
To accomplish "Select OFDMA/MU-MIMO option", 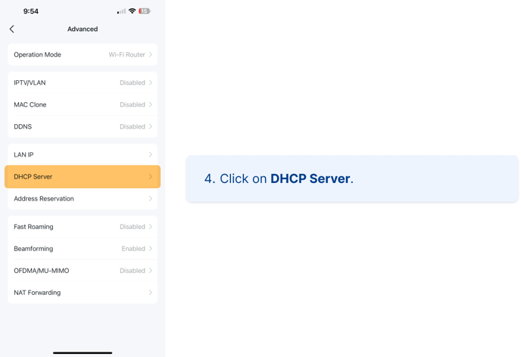I will point(83,270).
